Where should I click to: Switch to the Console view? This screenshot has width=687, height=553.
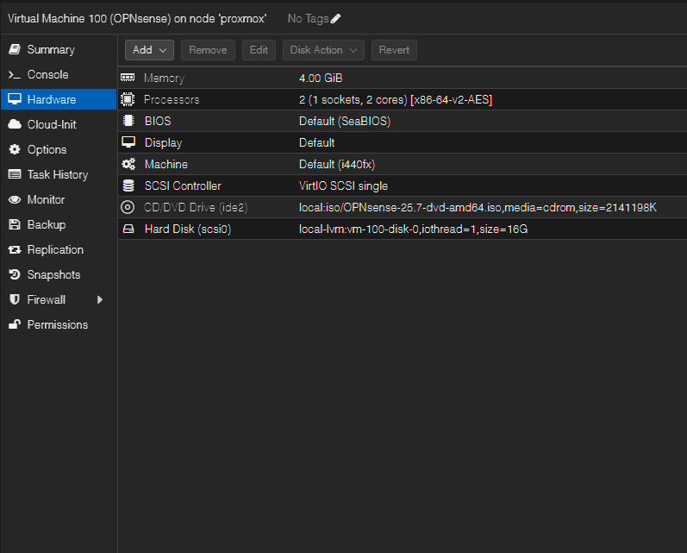point(47,74)
